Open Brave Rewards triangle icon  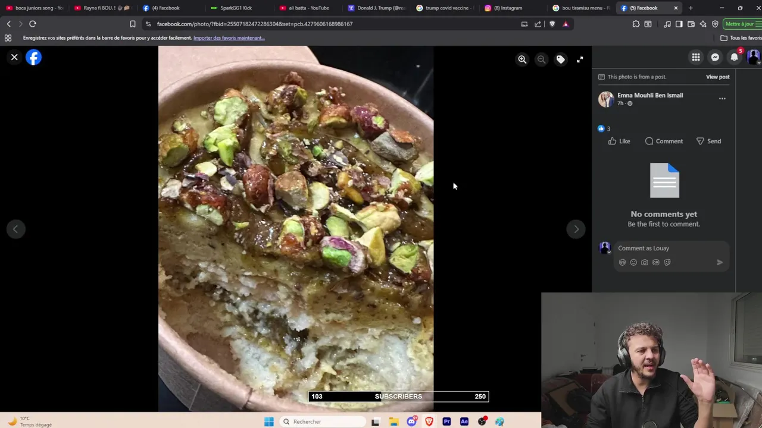[x=566, y=24]
